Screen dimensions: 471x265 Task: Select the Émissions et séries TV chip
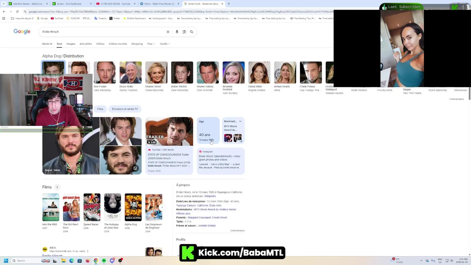point(125,109)
